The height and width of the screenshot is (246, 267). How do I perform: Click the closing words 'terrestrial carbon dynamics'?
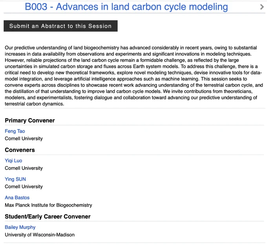coord(34,104)
